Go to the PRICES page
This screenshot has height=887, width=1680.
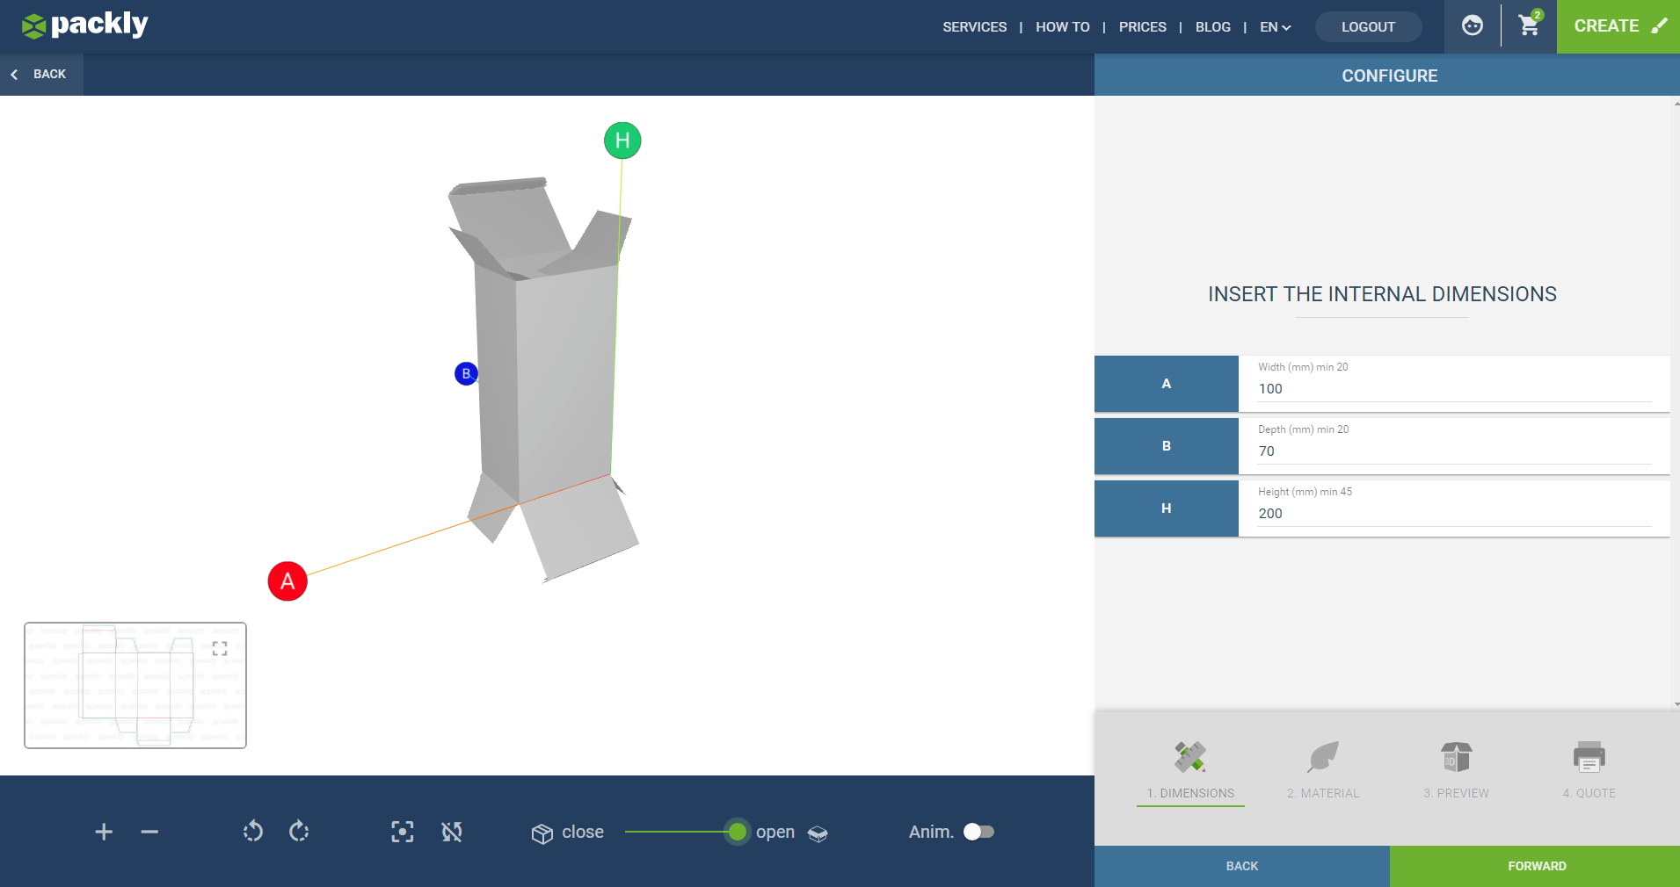pos(1142,27)
